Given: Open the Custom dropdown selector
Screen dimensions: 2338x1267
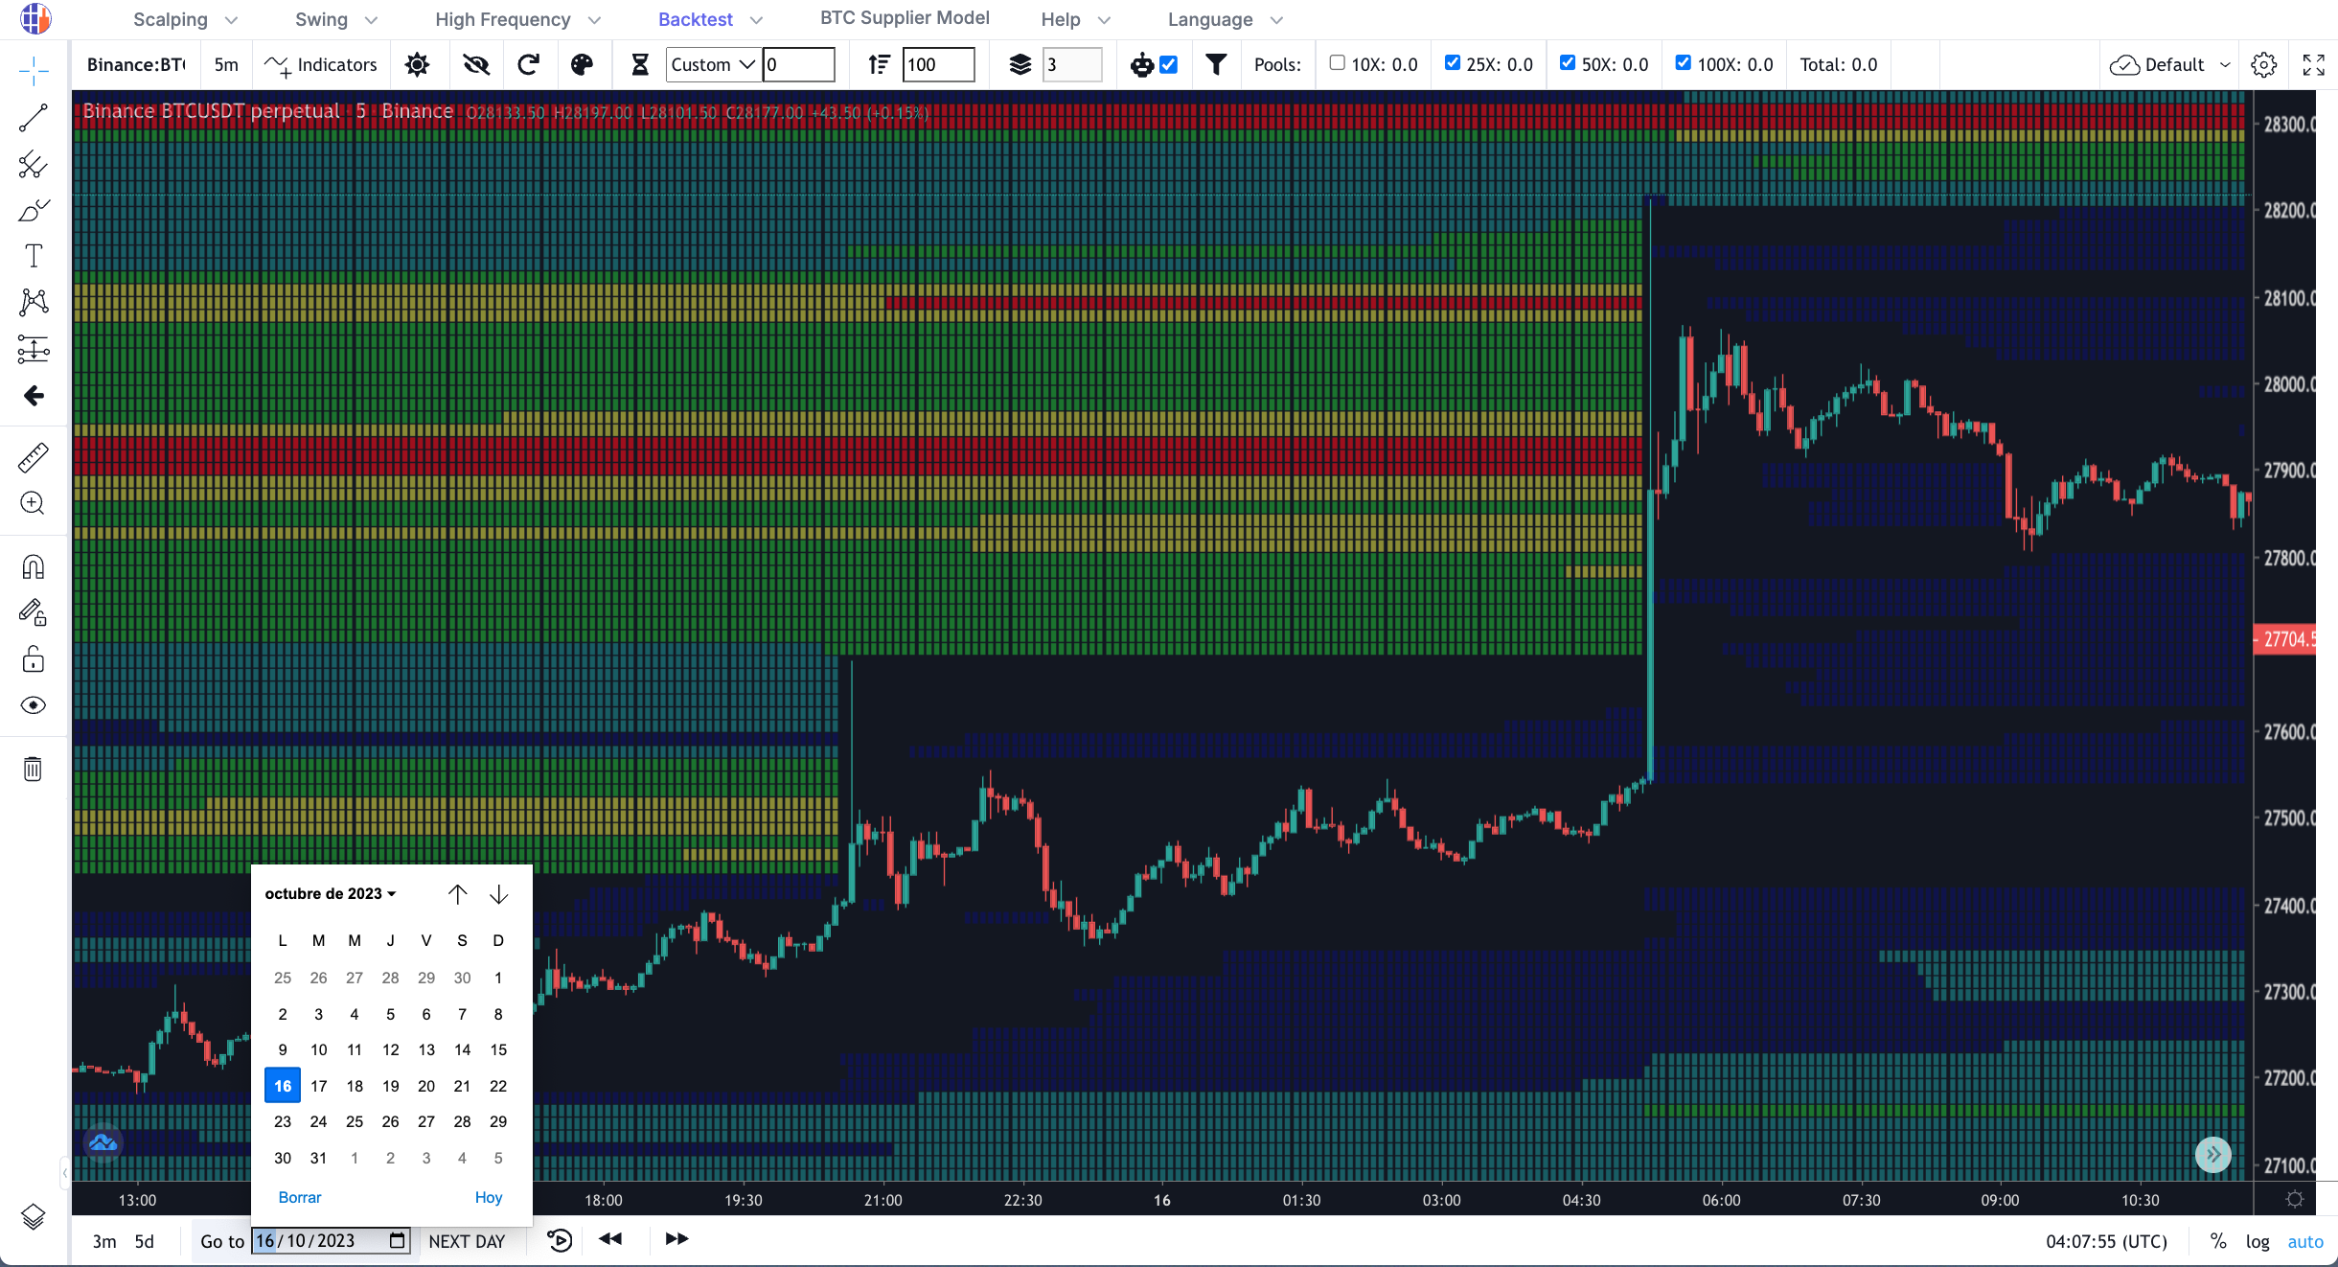Looking at the screenshot, I should tap(713, 64).
